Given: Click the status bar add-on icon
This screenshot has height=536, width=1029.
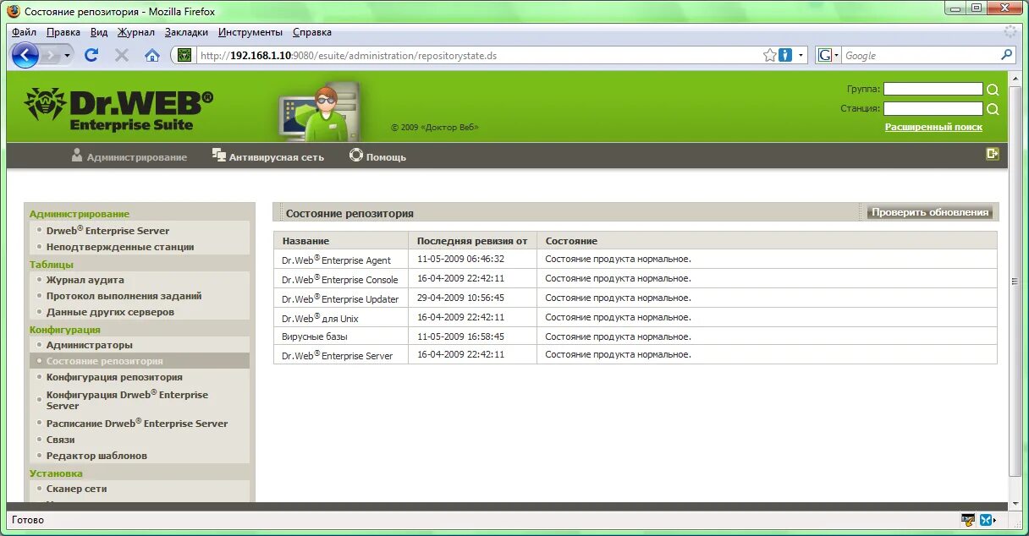Looking at the screenshot, I should click(x=967, y=519).
